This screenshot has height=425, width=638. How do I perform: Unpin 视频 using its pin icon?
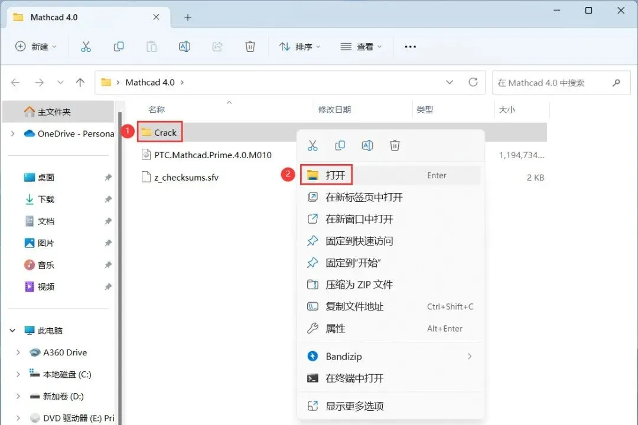[x=108, y=287]
